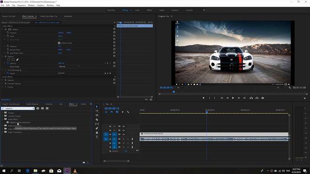This screenshot has width=310, height=174.
Task: Switch to the Media Browser tab
Action: (32, 104)
